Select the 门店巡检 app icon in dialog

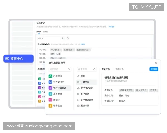[50, 76]
